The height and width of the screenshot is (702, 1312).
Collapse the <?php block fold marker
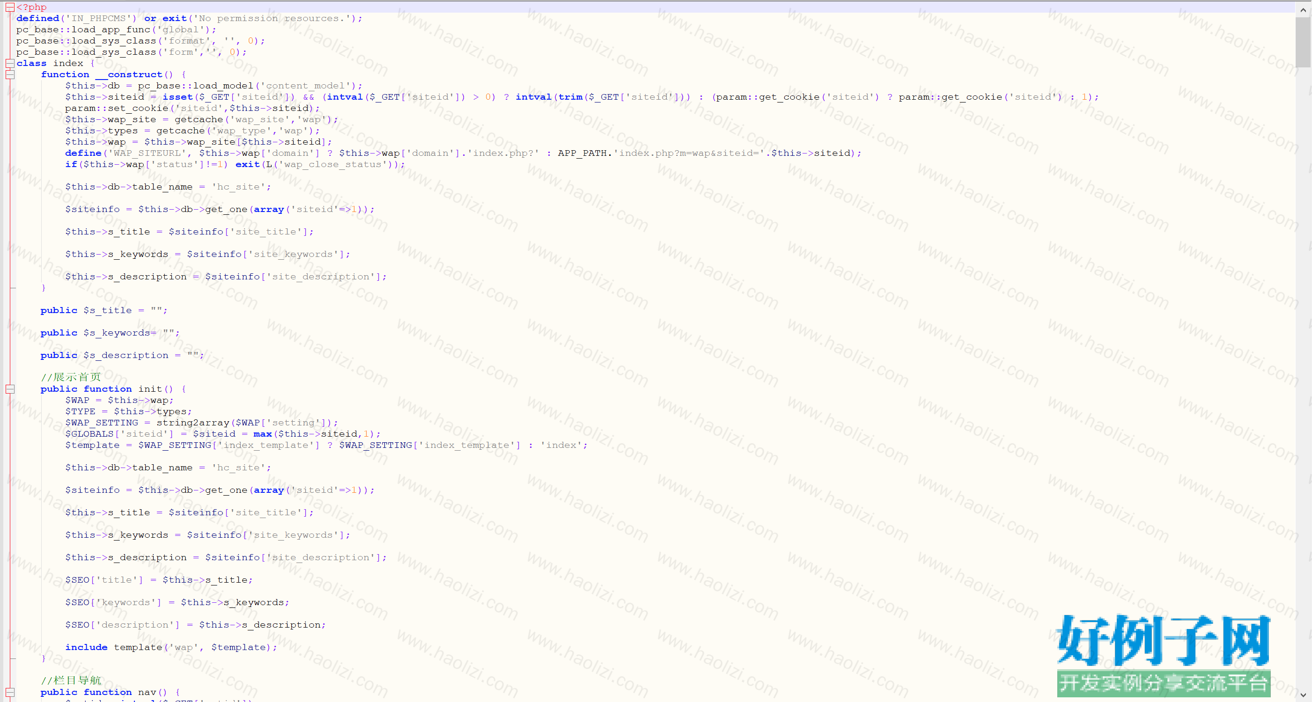click(x=10, y=7)
